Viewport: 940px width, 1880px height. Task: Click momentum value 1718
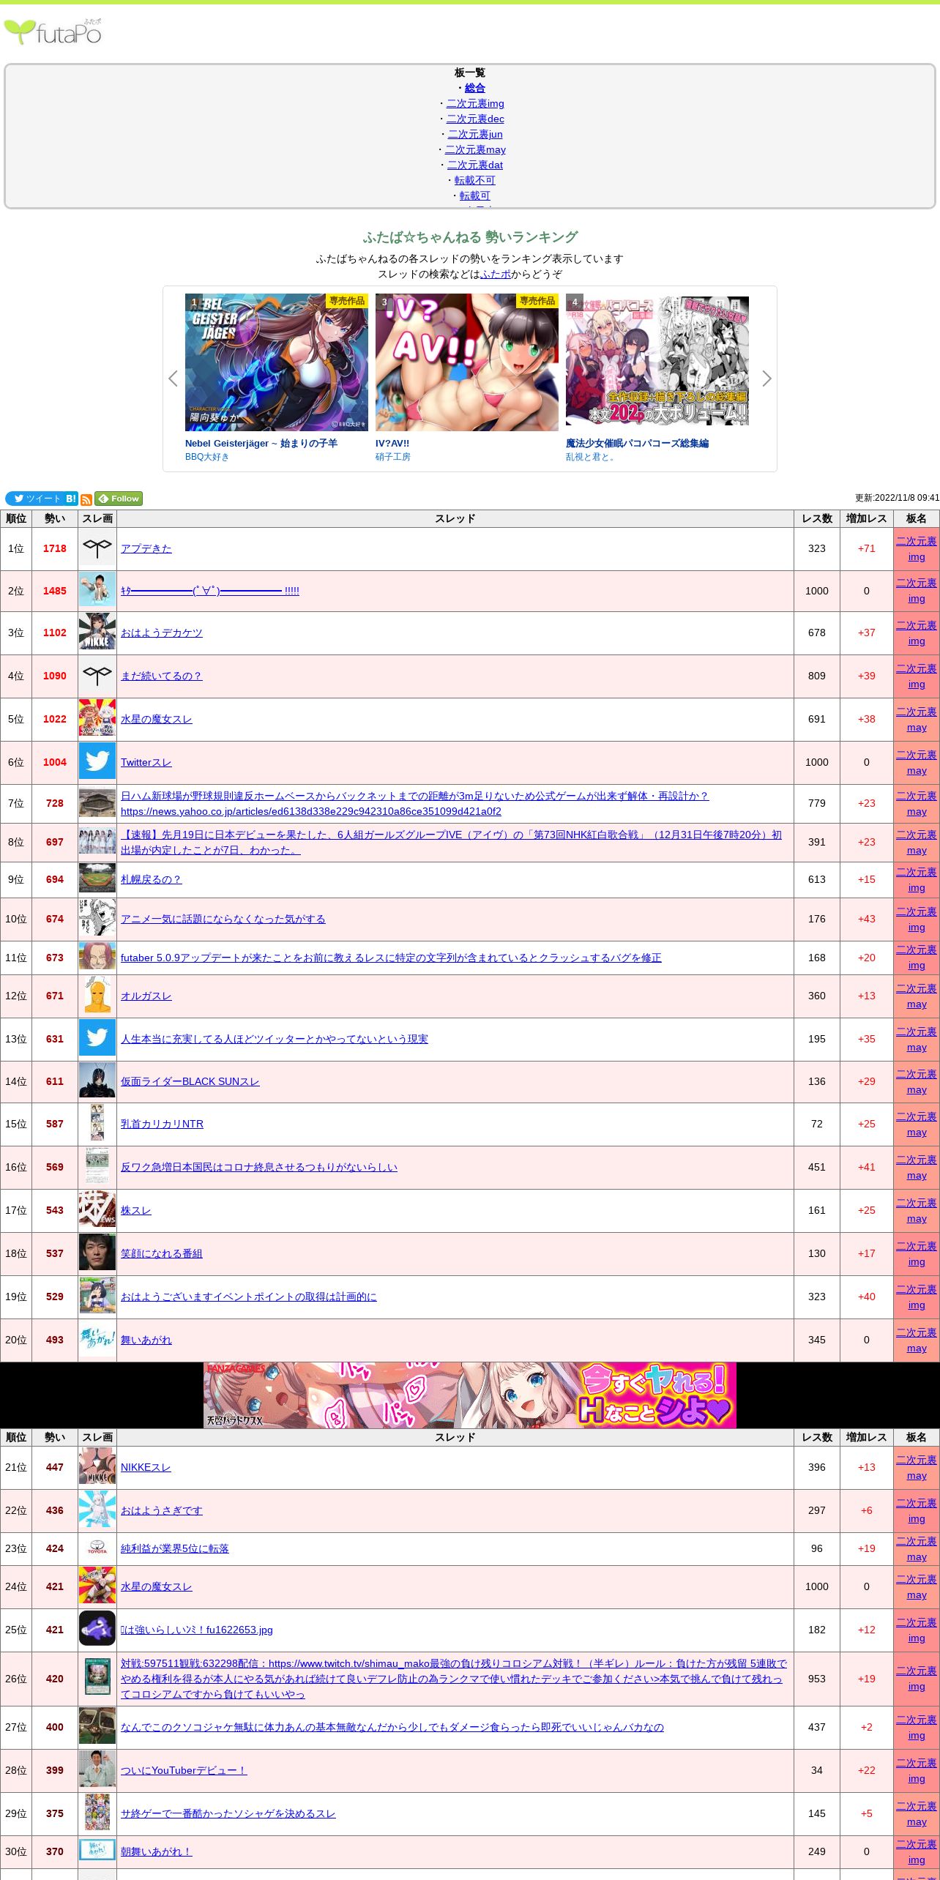55,548
